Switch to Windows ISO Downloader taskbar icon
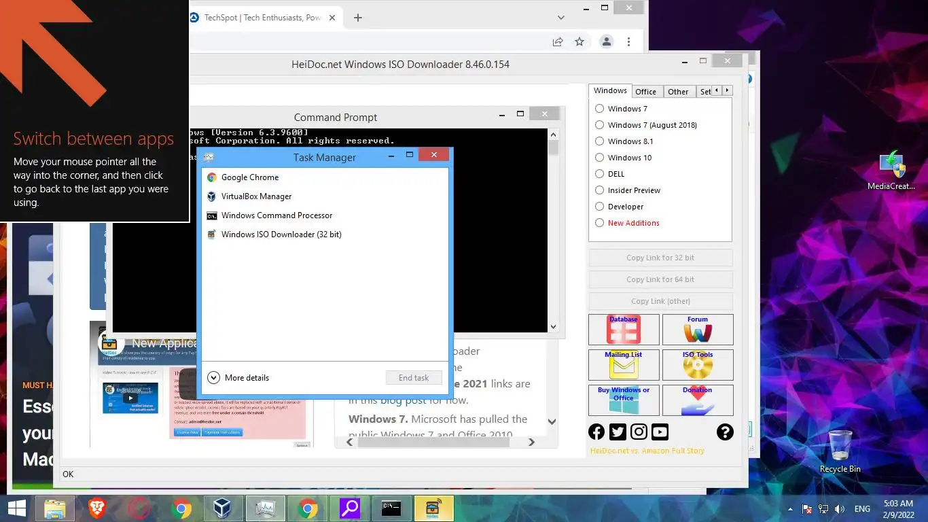This screenshot has height=522, width=928. click(434, 508)
